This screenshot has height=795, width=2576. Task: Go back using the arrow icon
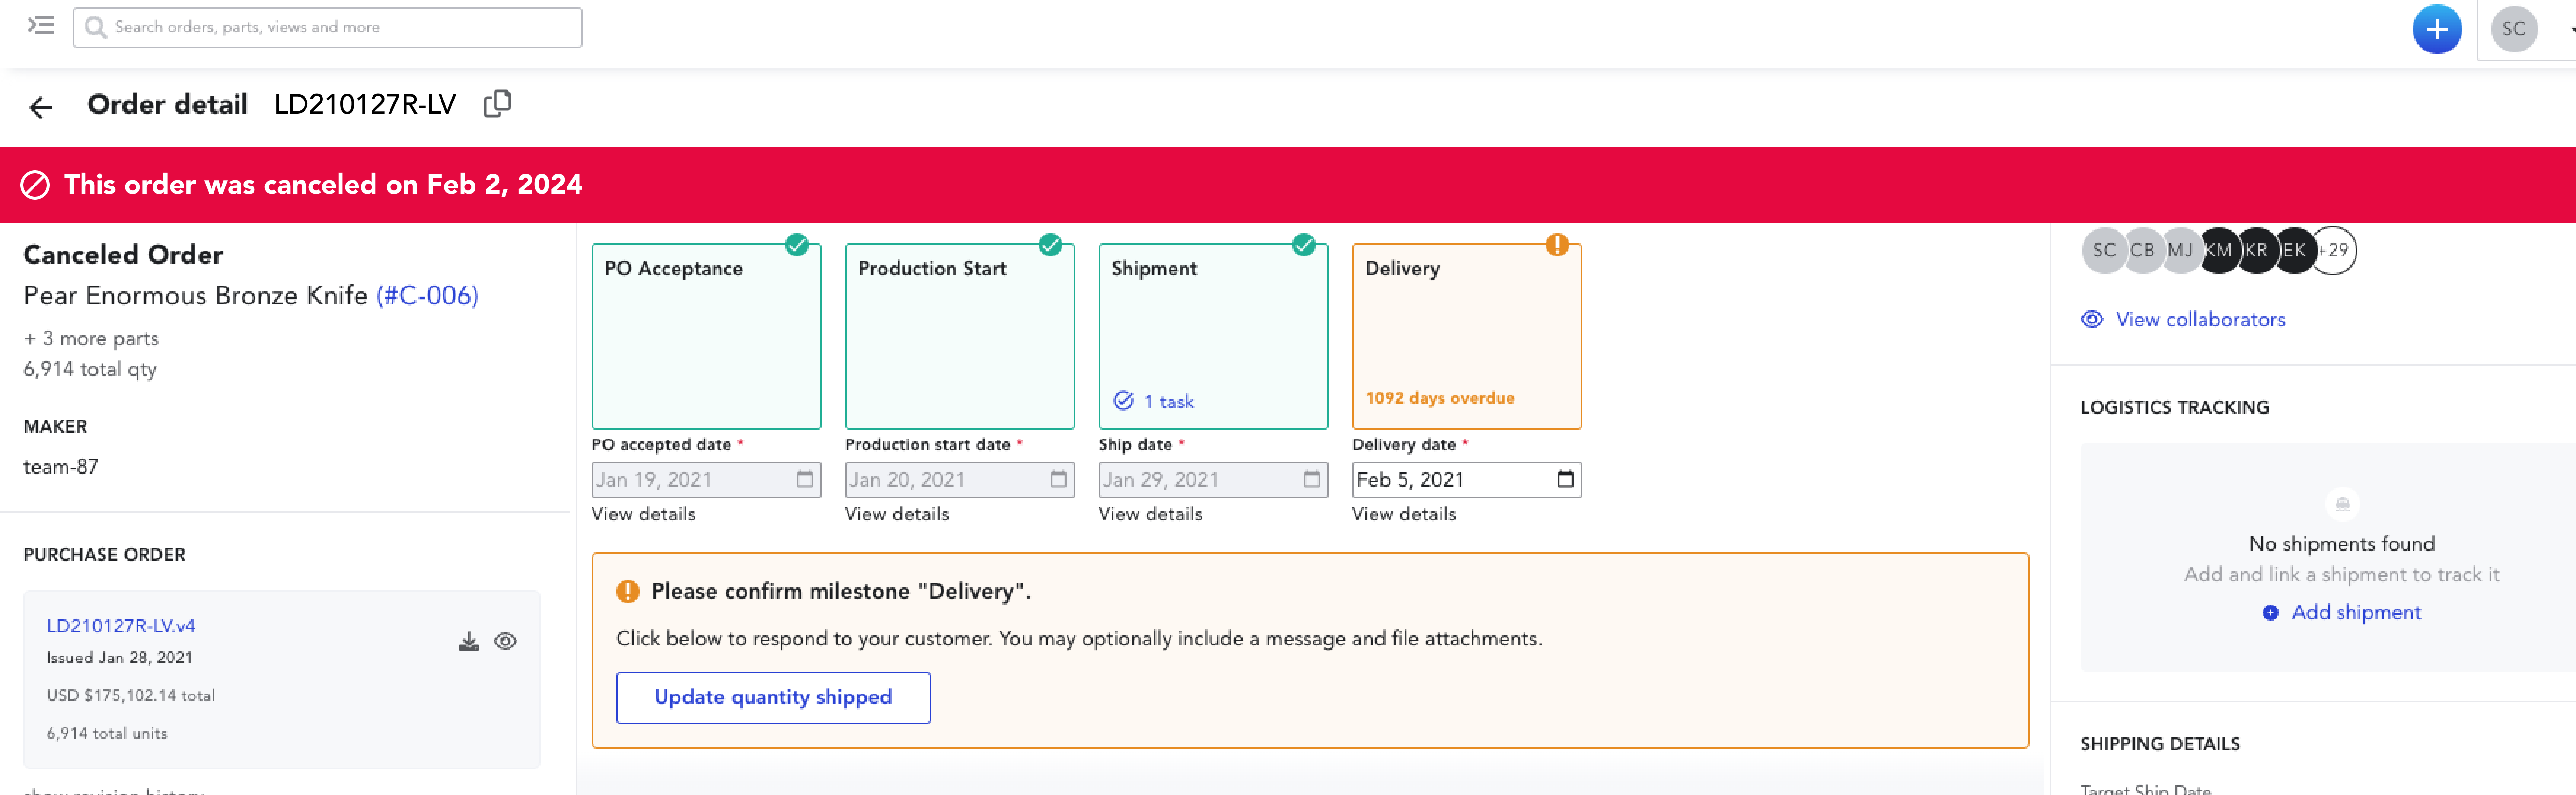coord(41,107)
